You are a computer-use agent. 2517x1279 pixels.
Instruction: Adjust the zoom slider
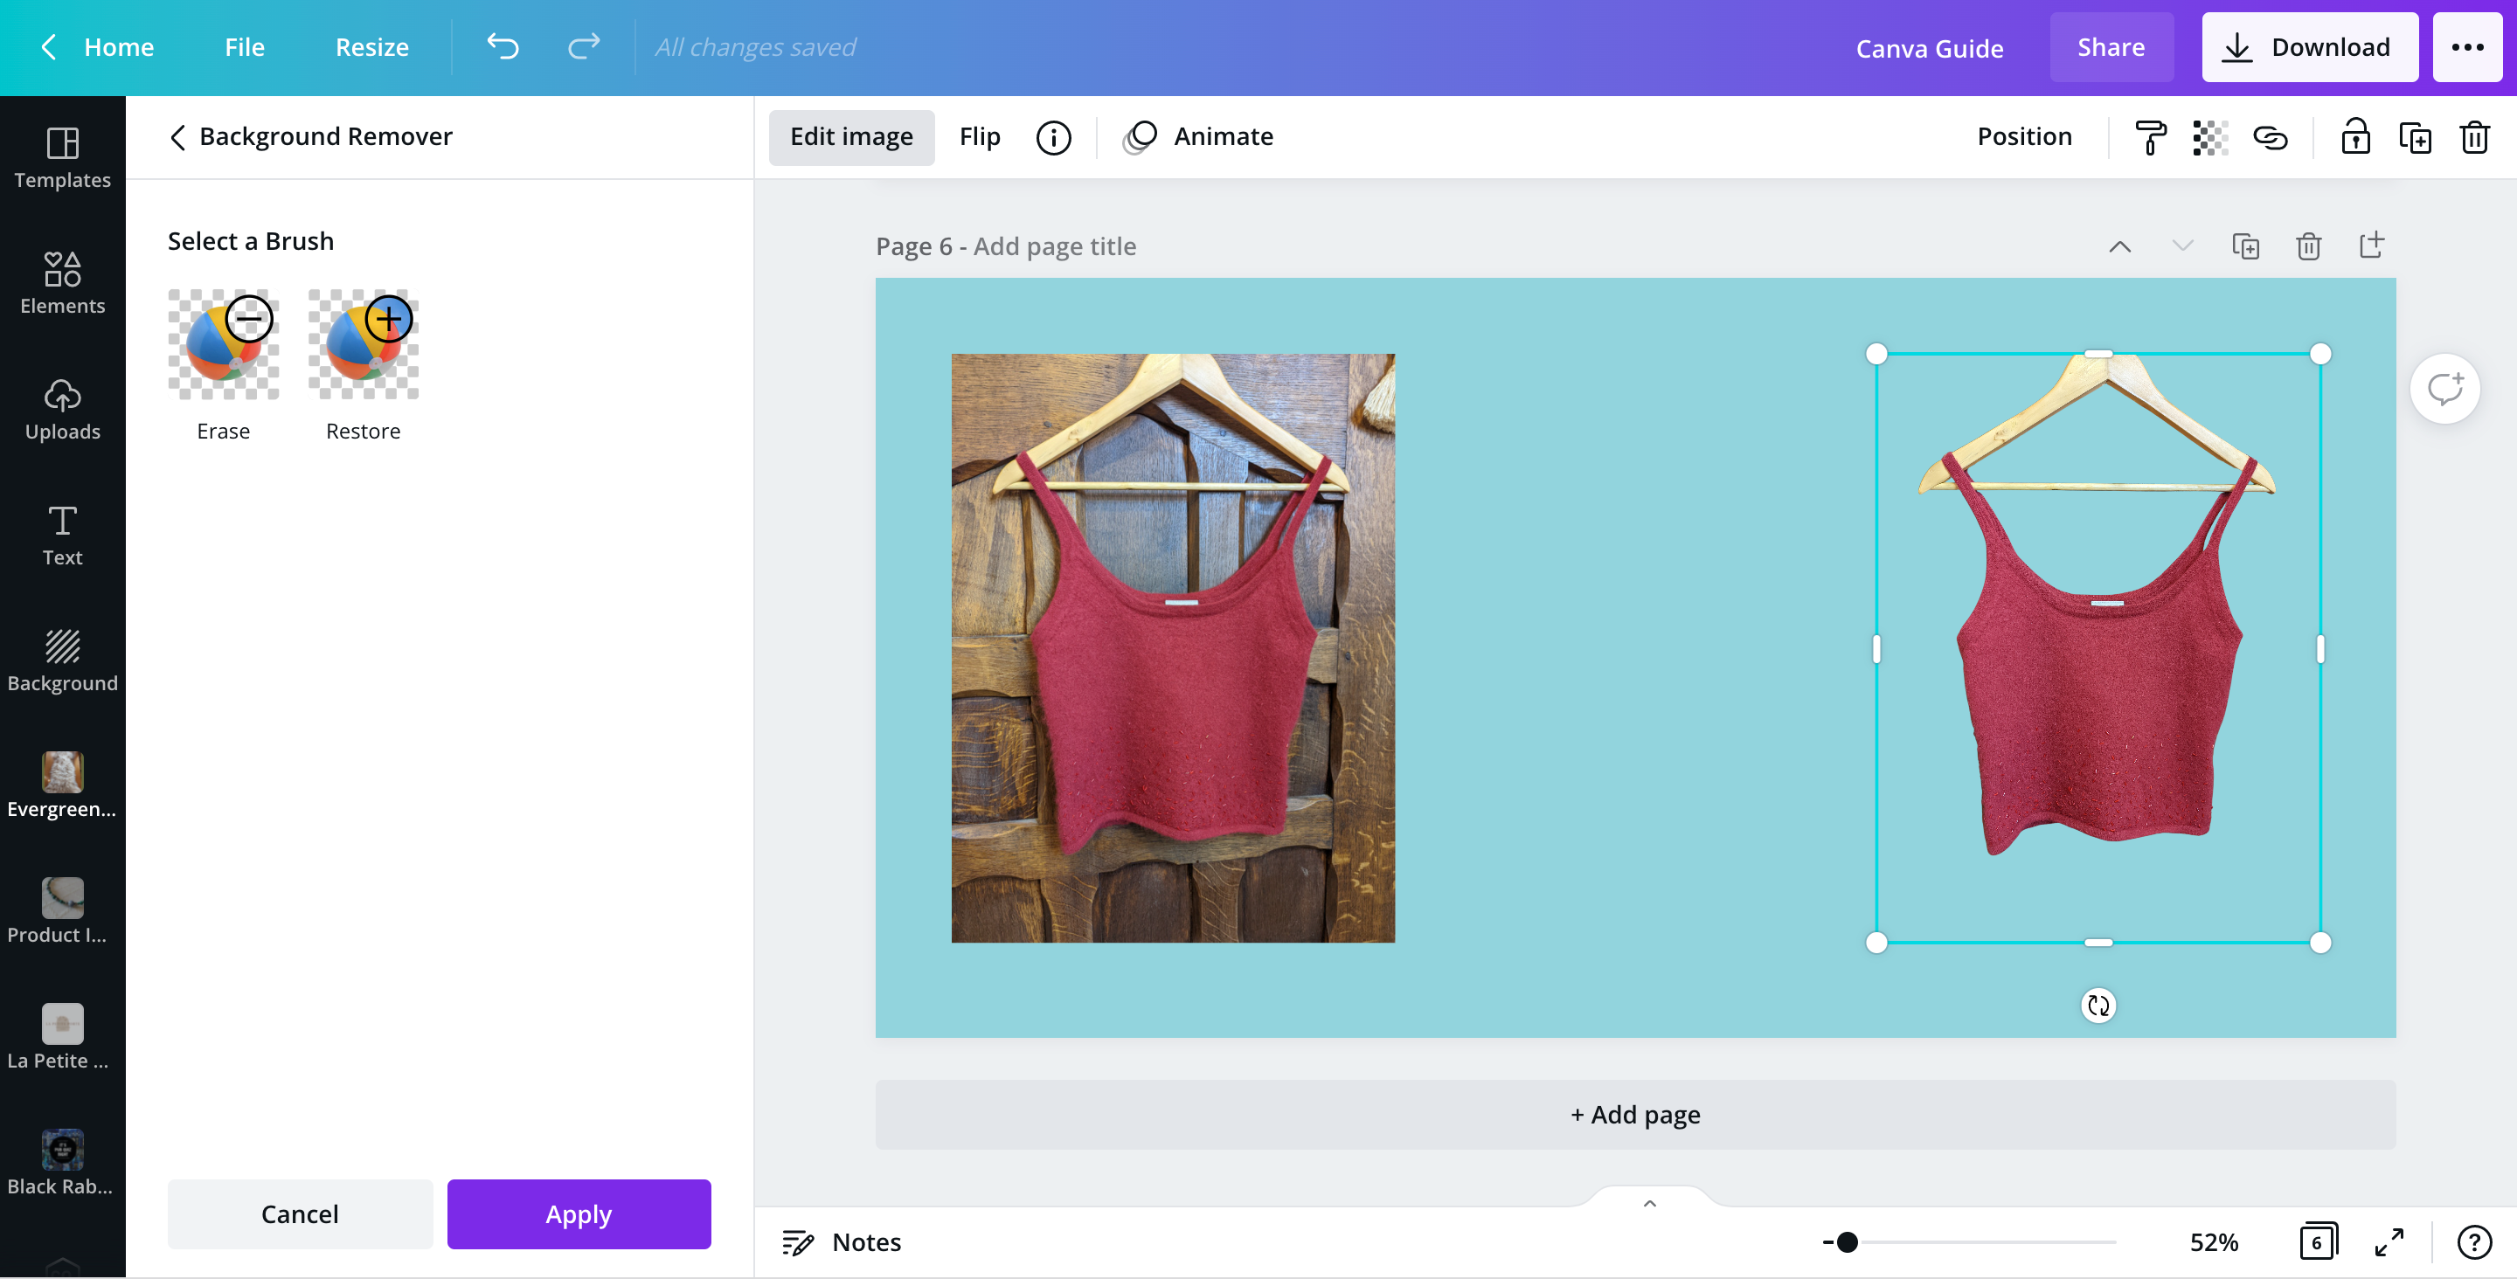pyautogui.click(x=1847, y=1242)
